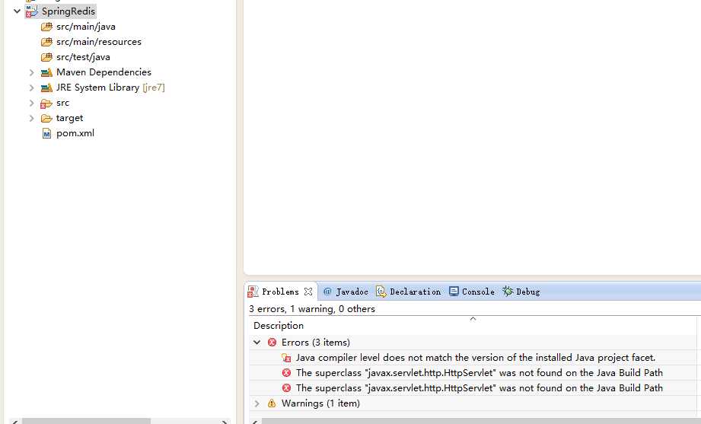Click the target folder icon
The height and width of the screenshot is (424, 701).
[46, 119]
